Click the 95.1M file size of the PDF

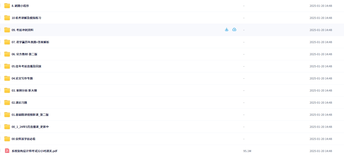point(247,151)
